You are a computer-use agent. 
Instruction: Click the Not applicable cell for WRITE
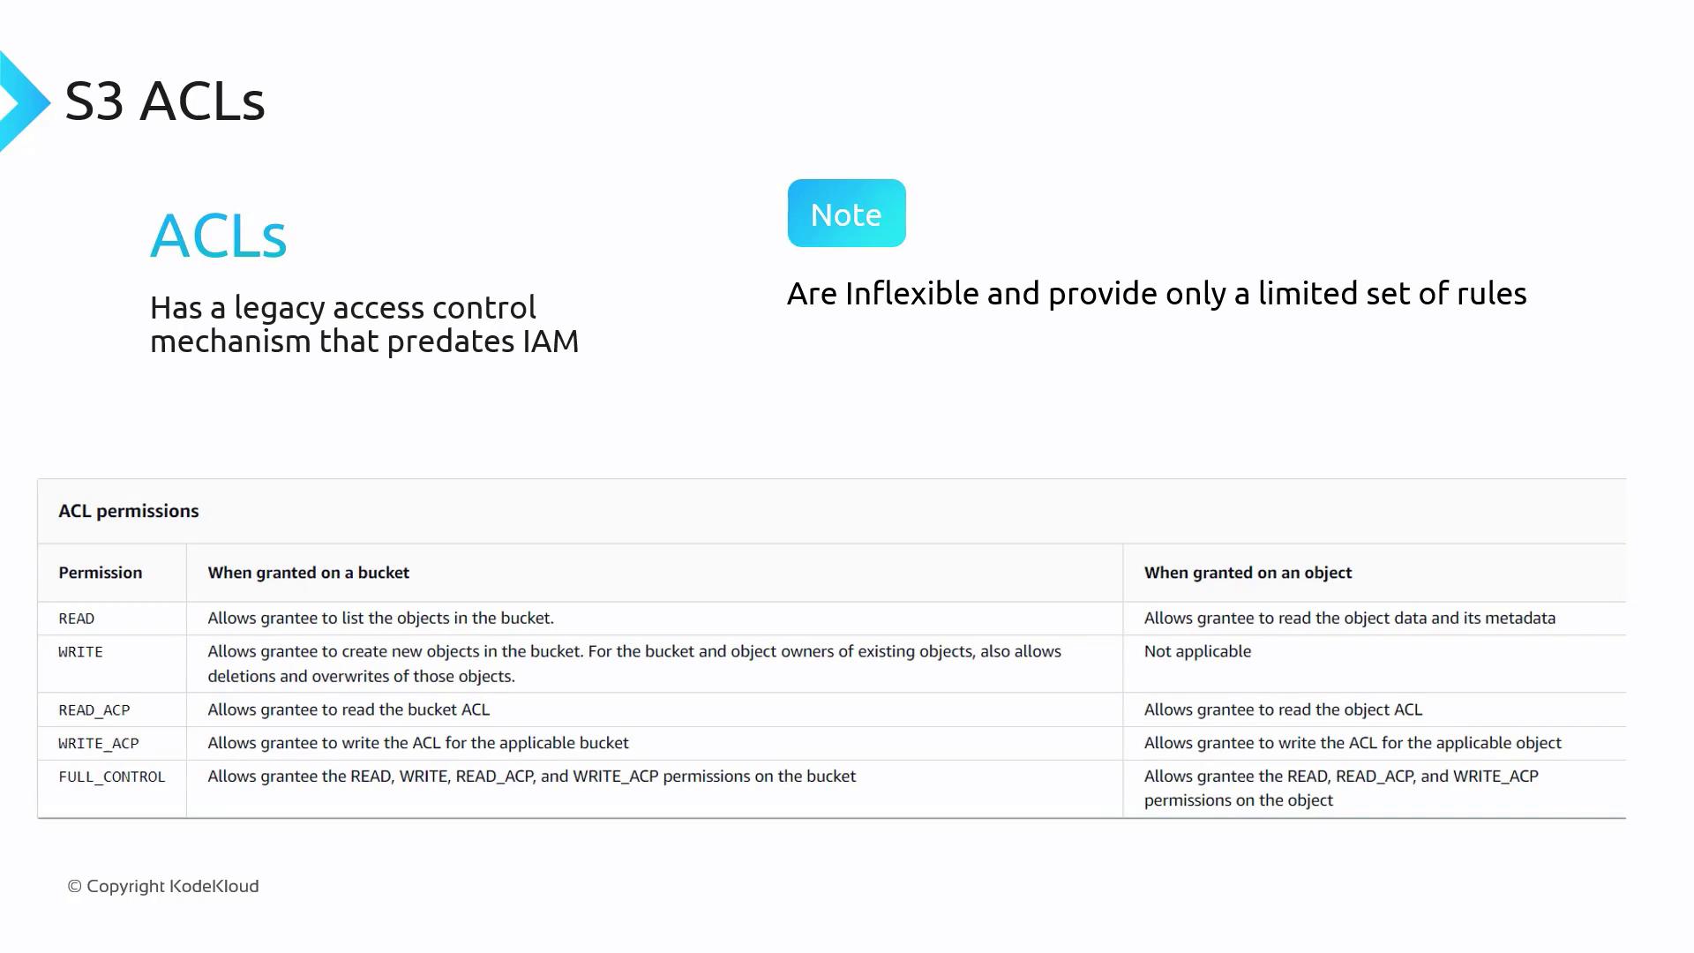click(1197, 652)
